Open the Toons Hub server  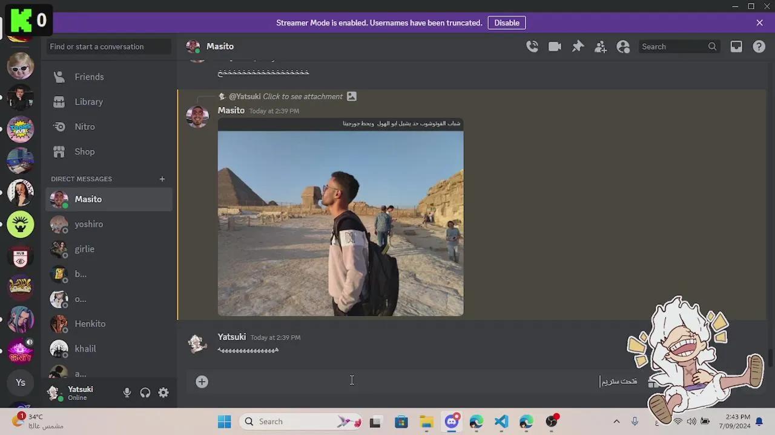[x=21, y=129]
